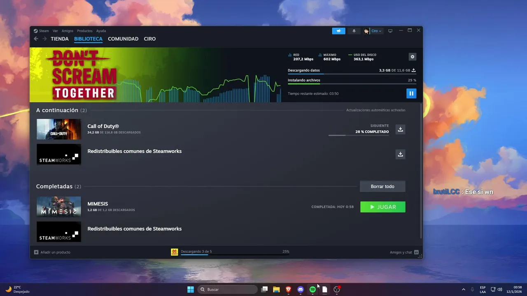Click the 28 % COMPLETADO label
The height and width of the screenshot is (296, 527).
pyautogui.click(x=372, y=132)
